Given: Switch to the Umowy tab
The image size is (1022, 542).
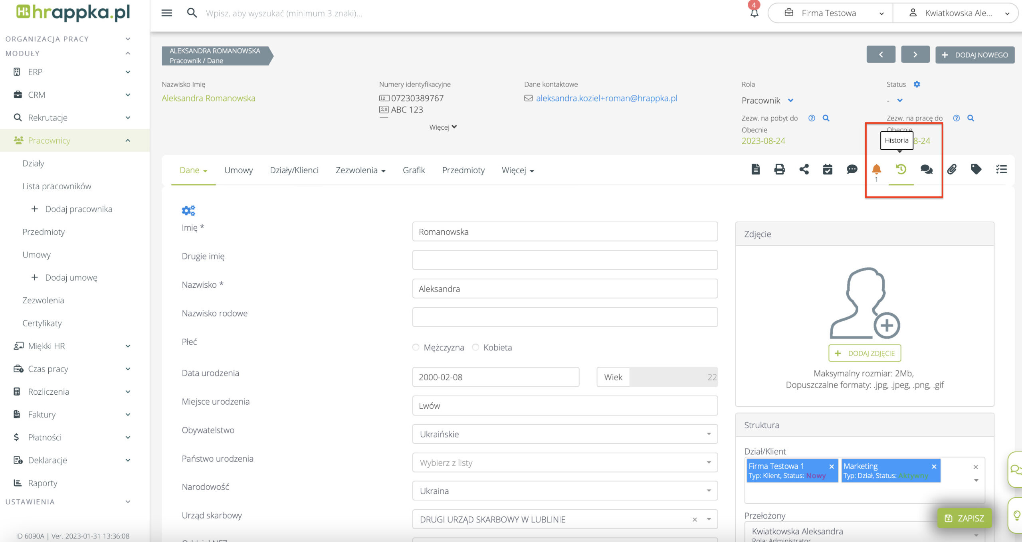Looking at the screenshot, I should 238,170.
